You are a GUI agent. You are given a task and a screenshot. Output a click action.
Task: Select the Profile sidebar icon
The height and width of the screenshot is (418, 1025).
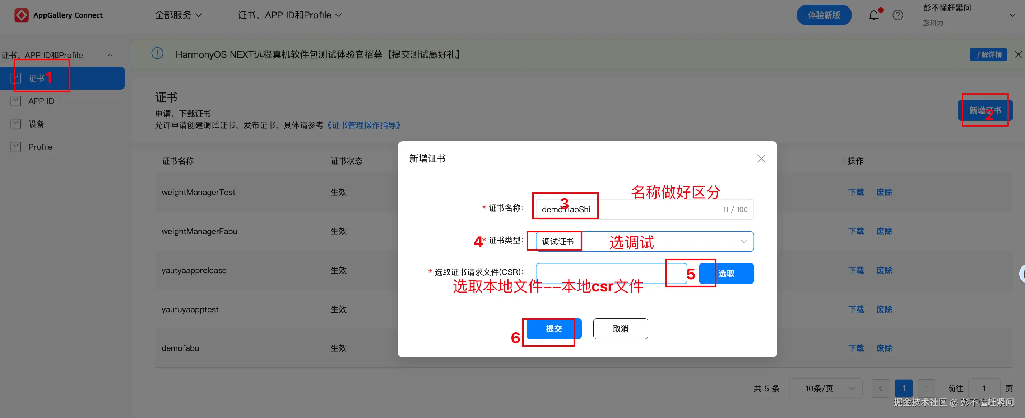click(x=15, y=146)
